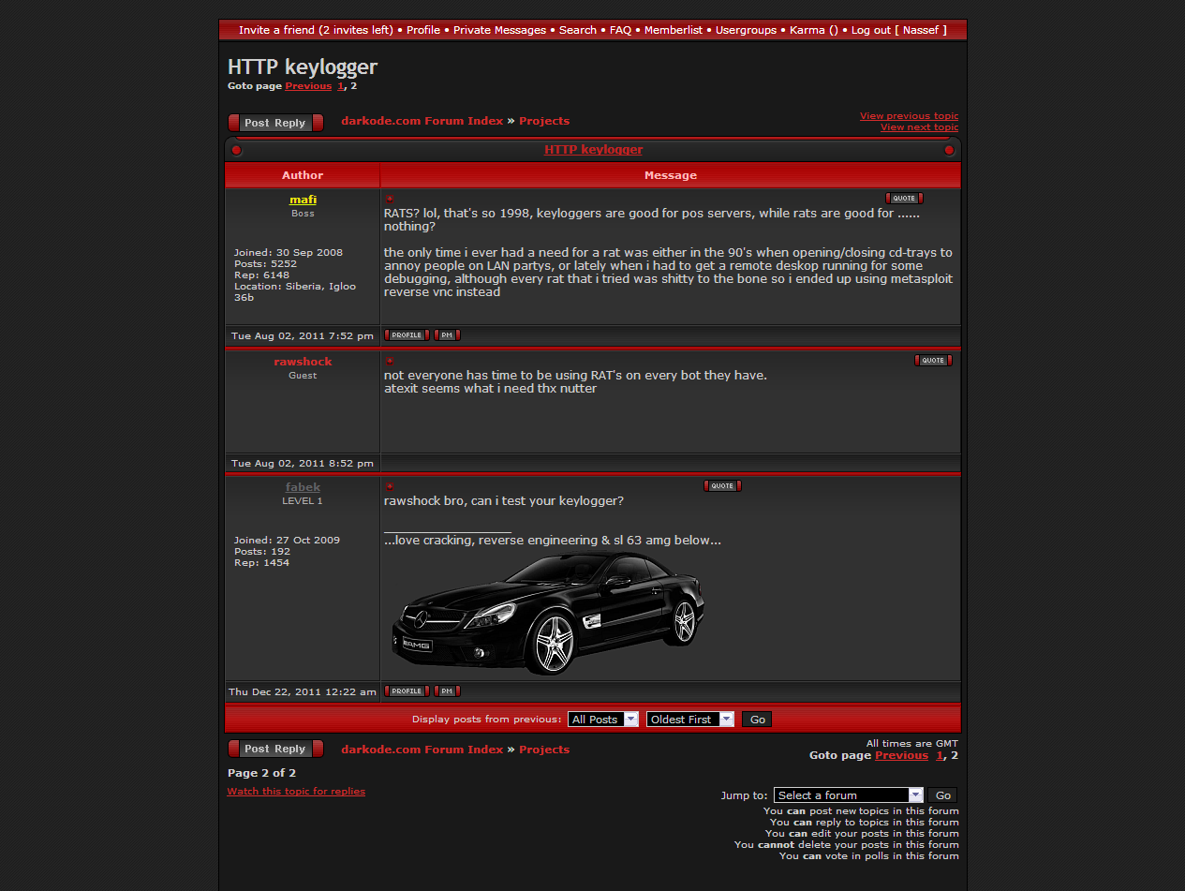Click the top Post Reply button
This screenshot has height=891, width=1185.
275,123
